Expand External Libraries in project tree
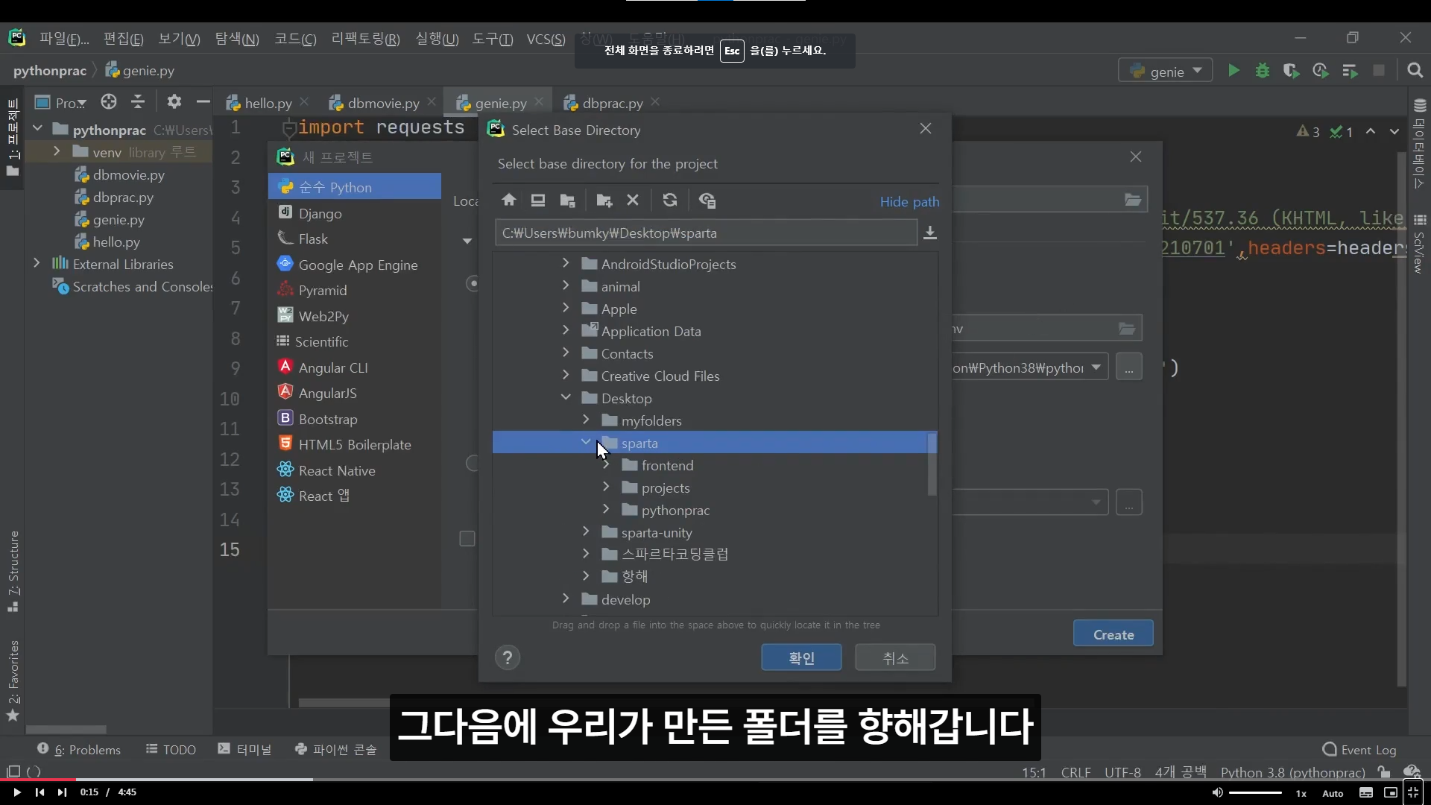 (37, 263)
